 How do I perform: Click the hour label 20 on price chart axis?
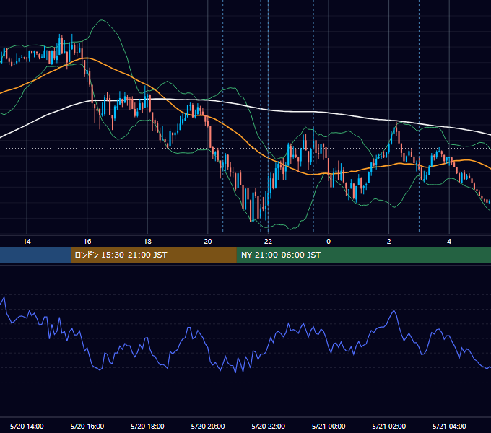point(208,241)
